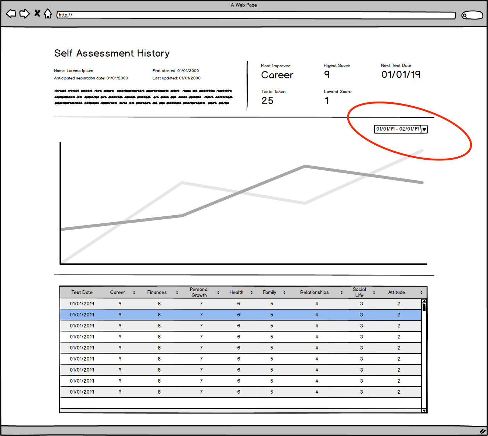
Task: Click the browser forward arrow
Action: tap(25, 14)
